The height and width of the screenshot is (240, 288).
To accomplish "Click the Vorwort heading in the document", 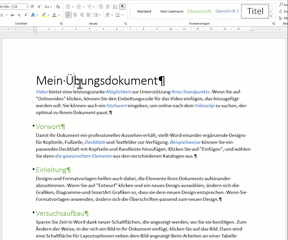I will click(x=48, y=127).
